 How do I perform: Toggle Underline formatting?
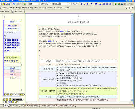[88, 4]
